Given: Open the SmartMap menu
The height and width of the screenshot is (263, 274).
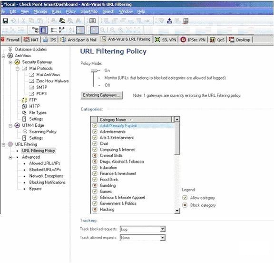Looking at the screenshot, I should 89,11.
